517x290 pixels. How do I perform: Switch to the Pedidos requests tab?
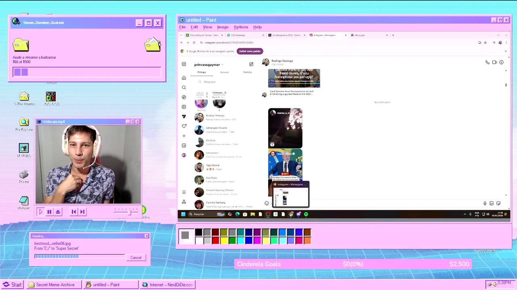[247, 72]
